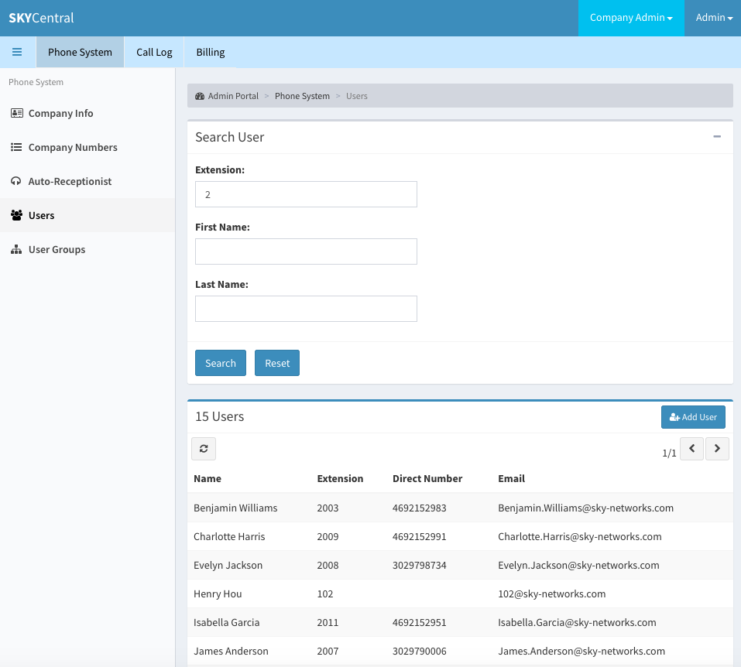This screenshot has height=667, width=741.
Task: Select Users in the sidebar
Action: tap(87, 215)
